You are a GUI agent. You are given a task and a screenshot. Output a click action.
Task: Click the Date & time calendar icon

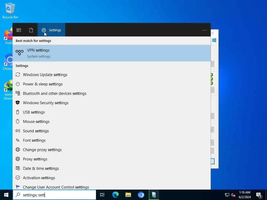tap(18, 168)
